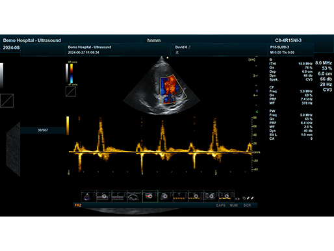Click the C8-4R15NI-3 probe label
The image size is (334, 251).
288,40
